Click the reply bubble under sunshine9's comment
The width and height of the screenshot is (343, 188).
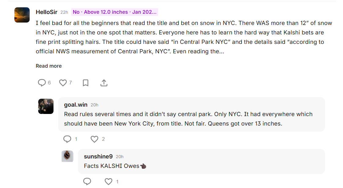tap(87, 181)
